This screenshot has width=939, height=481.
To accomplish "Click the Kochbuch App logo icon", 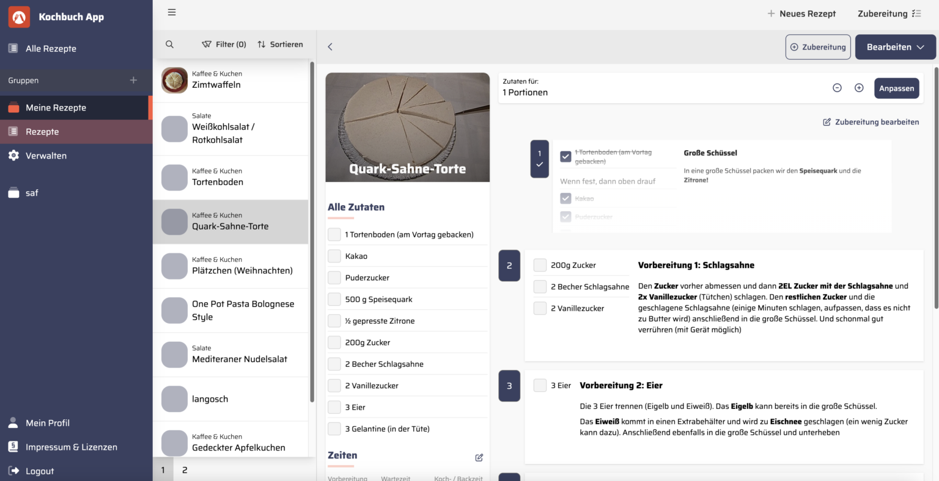I will [x=19, y=17].
